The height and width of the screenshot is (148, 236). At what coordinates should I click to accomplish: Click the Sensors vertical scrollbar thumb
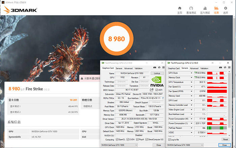coord(229,101)
